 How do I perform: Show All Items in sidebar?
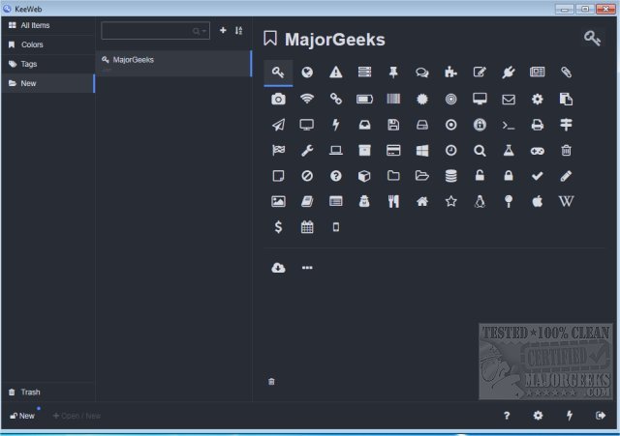tap(47, 25)
